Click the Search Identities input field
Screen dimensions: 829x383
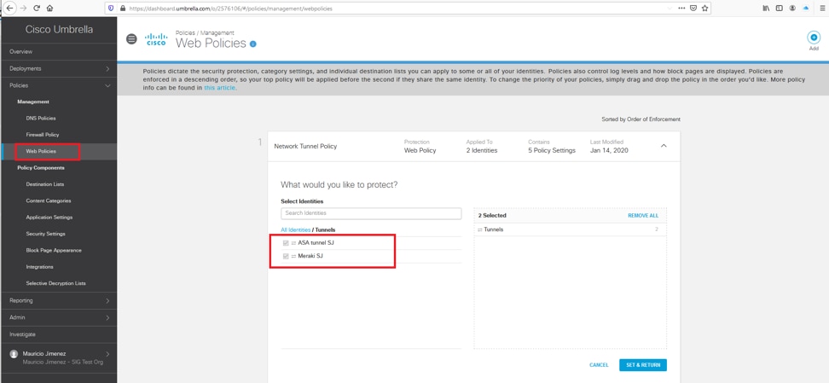coord(371,213)
